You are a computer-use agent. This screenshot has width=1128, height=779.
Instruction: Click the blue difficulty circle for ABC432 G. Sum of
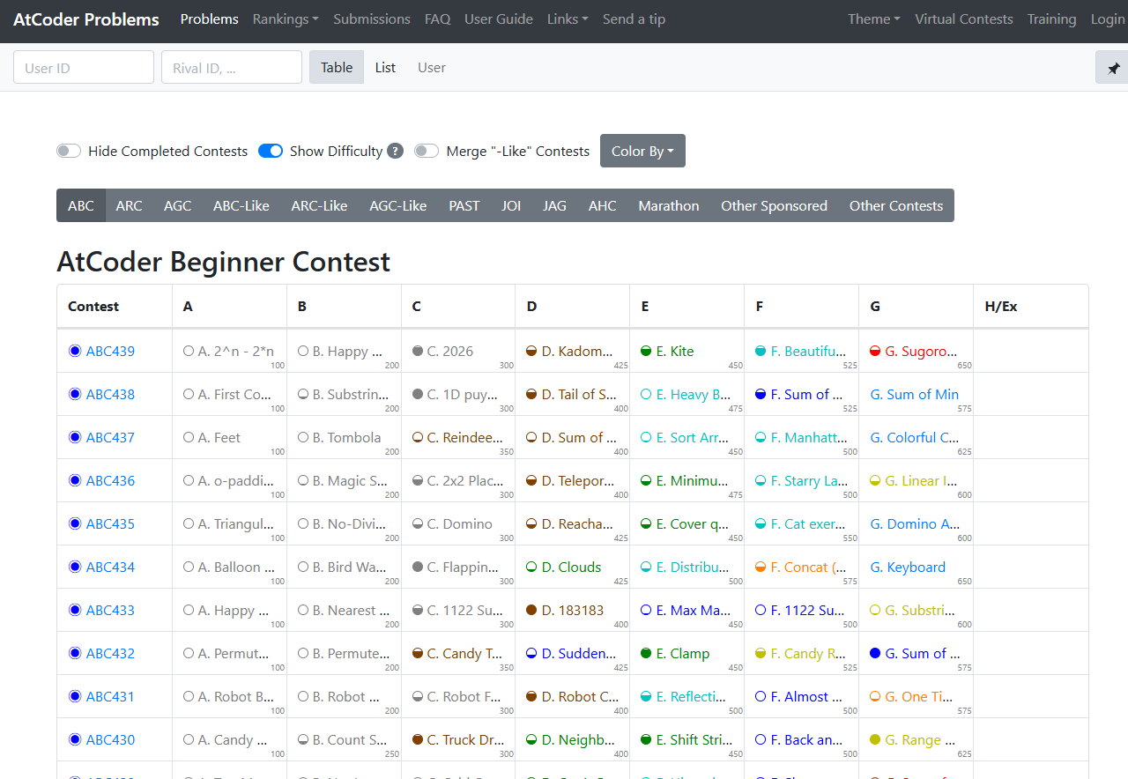click(x=875, y=653)
